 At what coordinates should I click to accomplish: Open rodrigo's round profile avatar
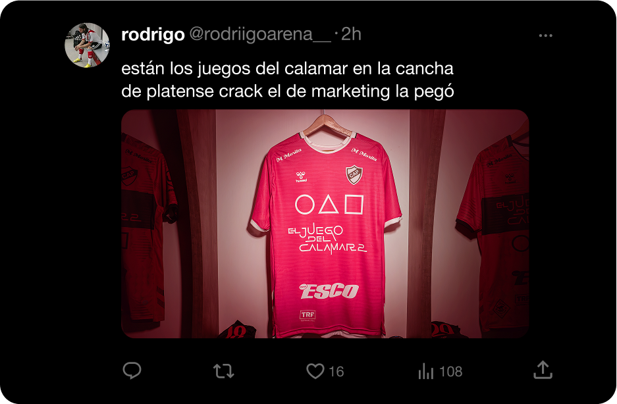pyautogui.click(x=87, y=45)
